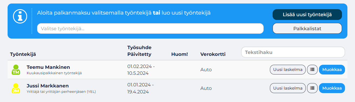Image resolution: width=355 pixels, height=102 pixels.
Task: Open the Valitse työntekijä selector
Action: click(x=150, y=28)
